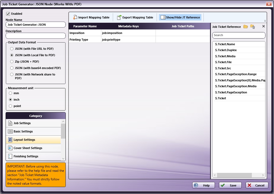Select $.Ticket.File reference entry
This screenshot has height=194, width=274.
[240, 62]
